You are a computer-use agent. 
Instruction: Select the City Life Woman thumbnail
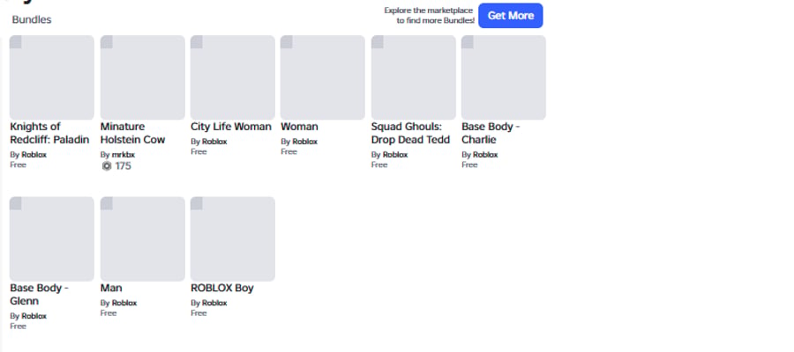coord(232,77)
